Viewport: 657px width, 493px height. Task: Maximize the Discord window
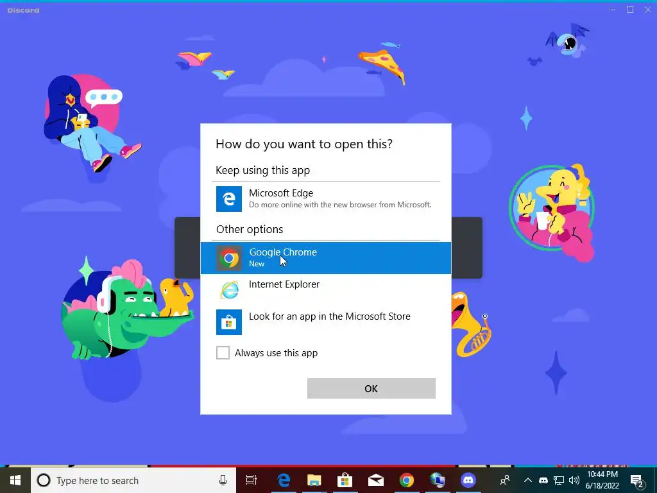tap(630, 10)
